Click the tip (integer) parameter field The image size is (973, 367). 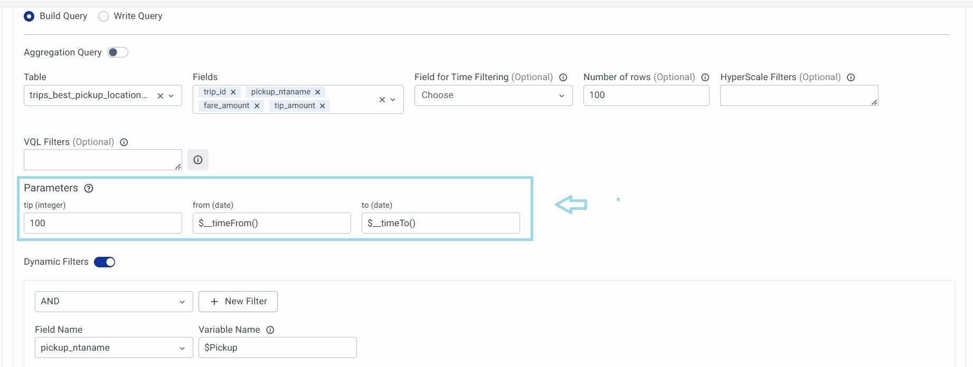[x=103, y=223]
